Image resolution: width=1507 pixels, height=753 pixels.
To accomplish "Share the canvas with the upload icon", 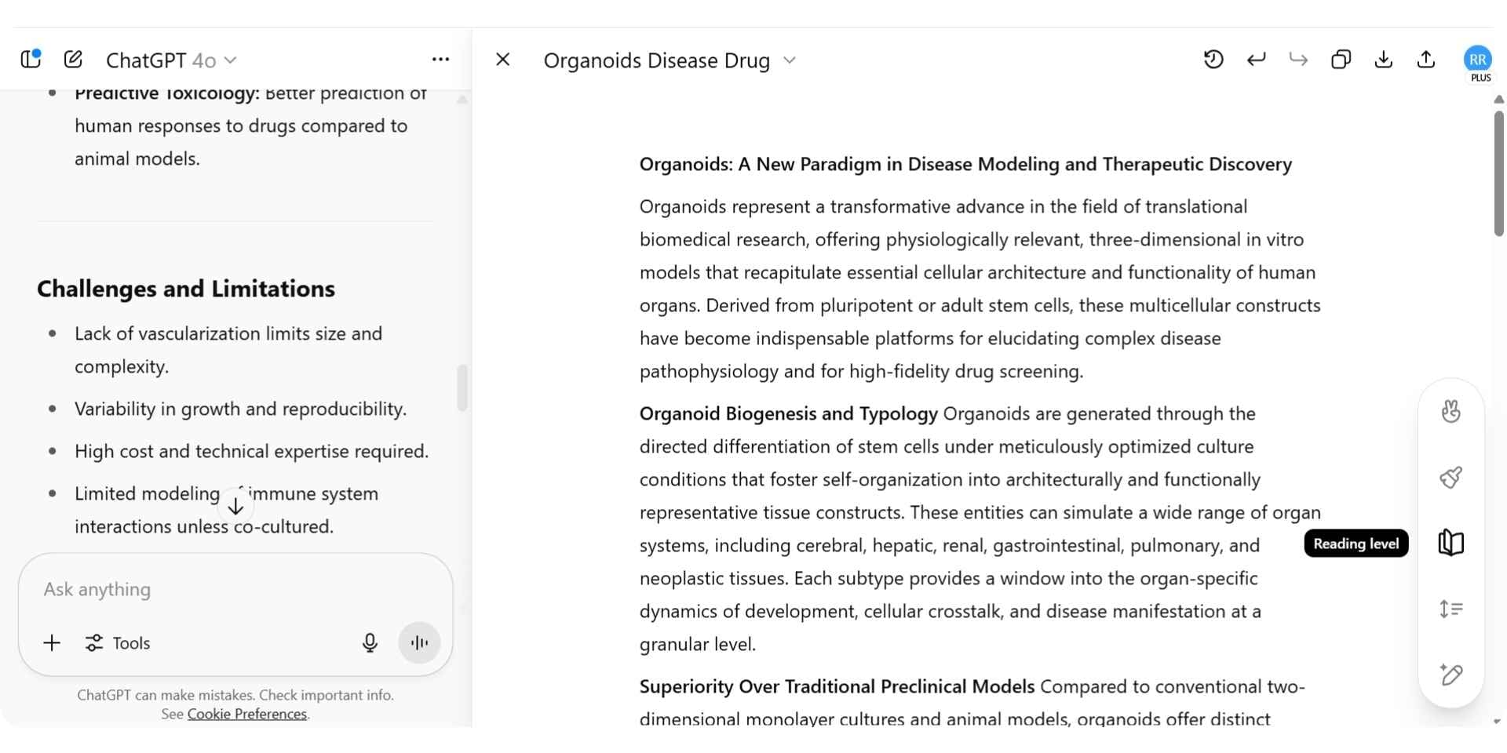I will point(1426,60).
